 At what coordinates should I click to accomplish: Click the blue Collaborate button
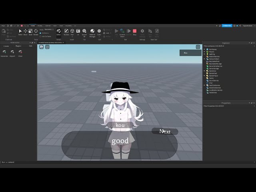click(x=227, y=26)
